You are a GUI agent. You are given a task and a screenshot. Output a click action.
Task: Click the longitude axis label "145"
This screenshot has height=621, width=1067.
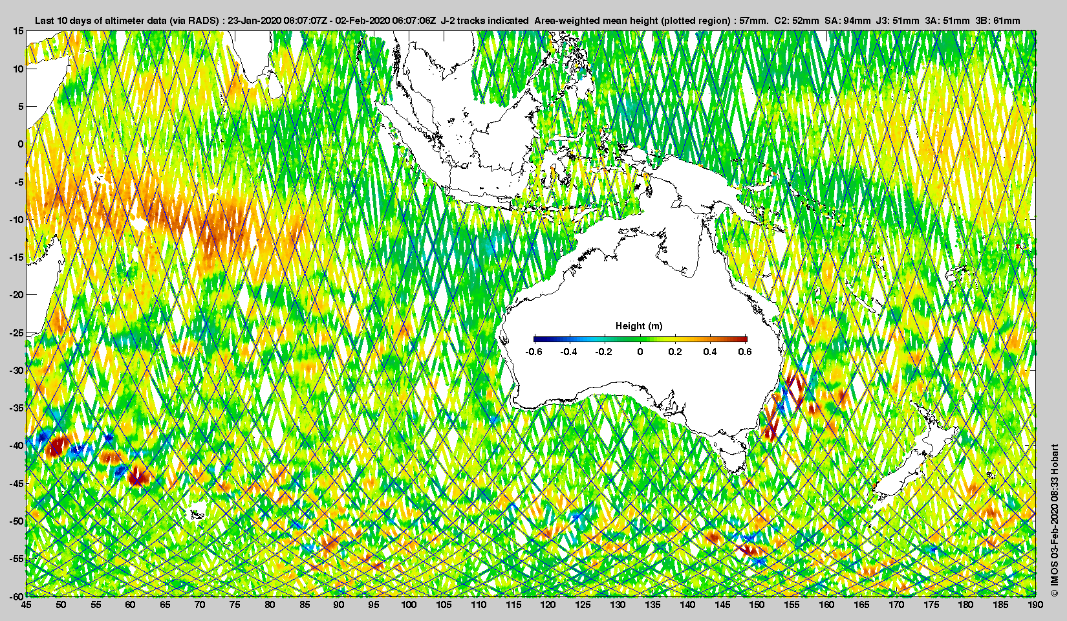[722, 605]
